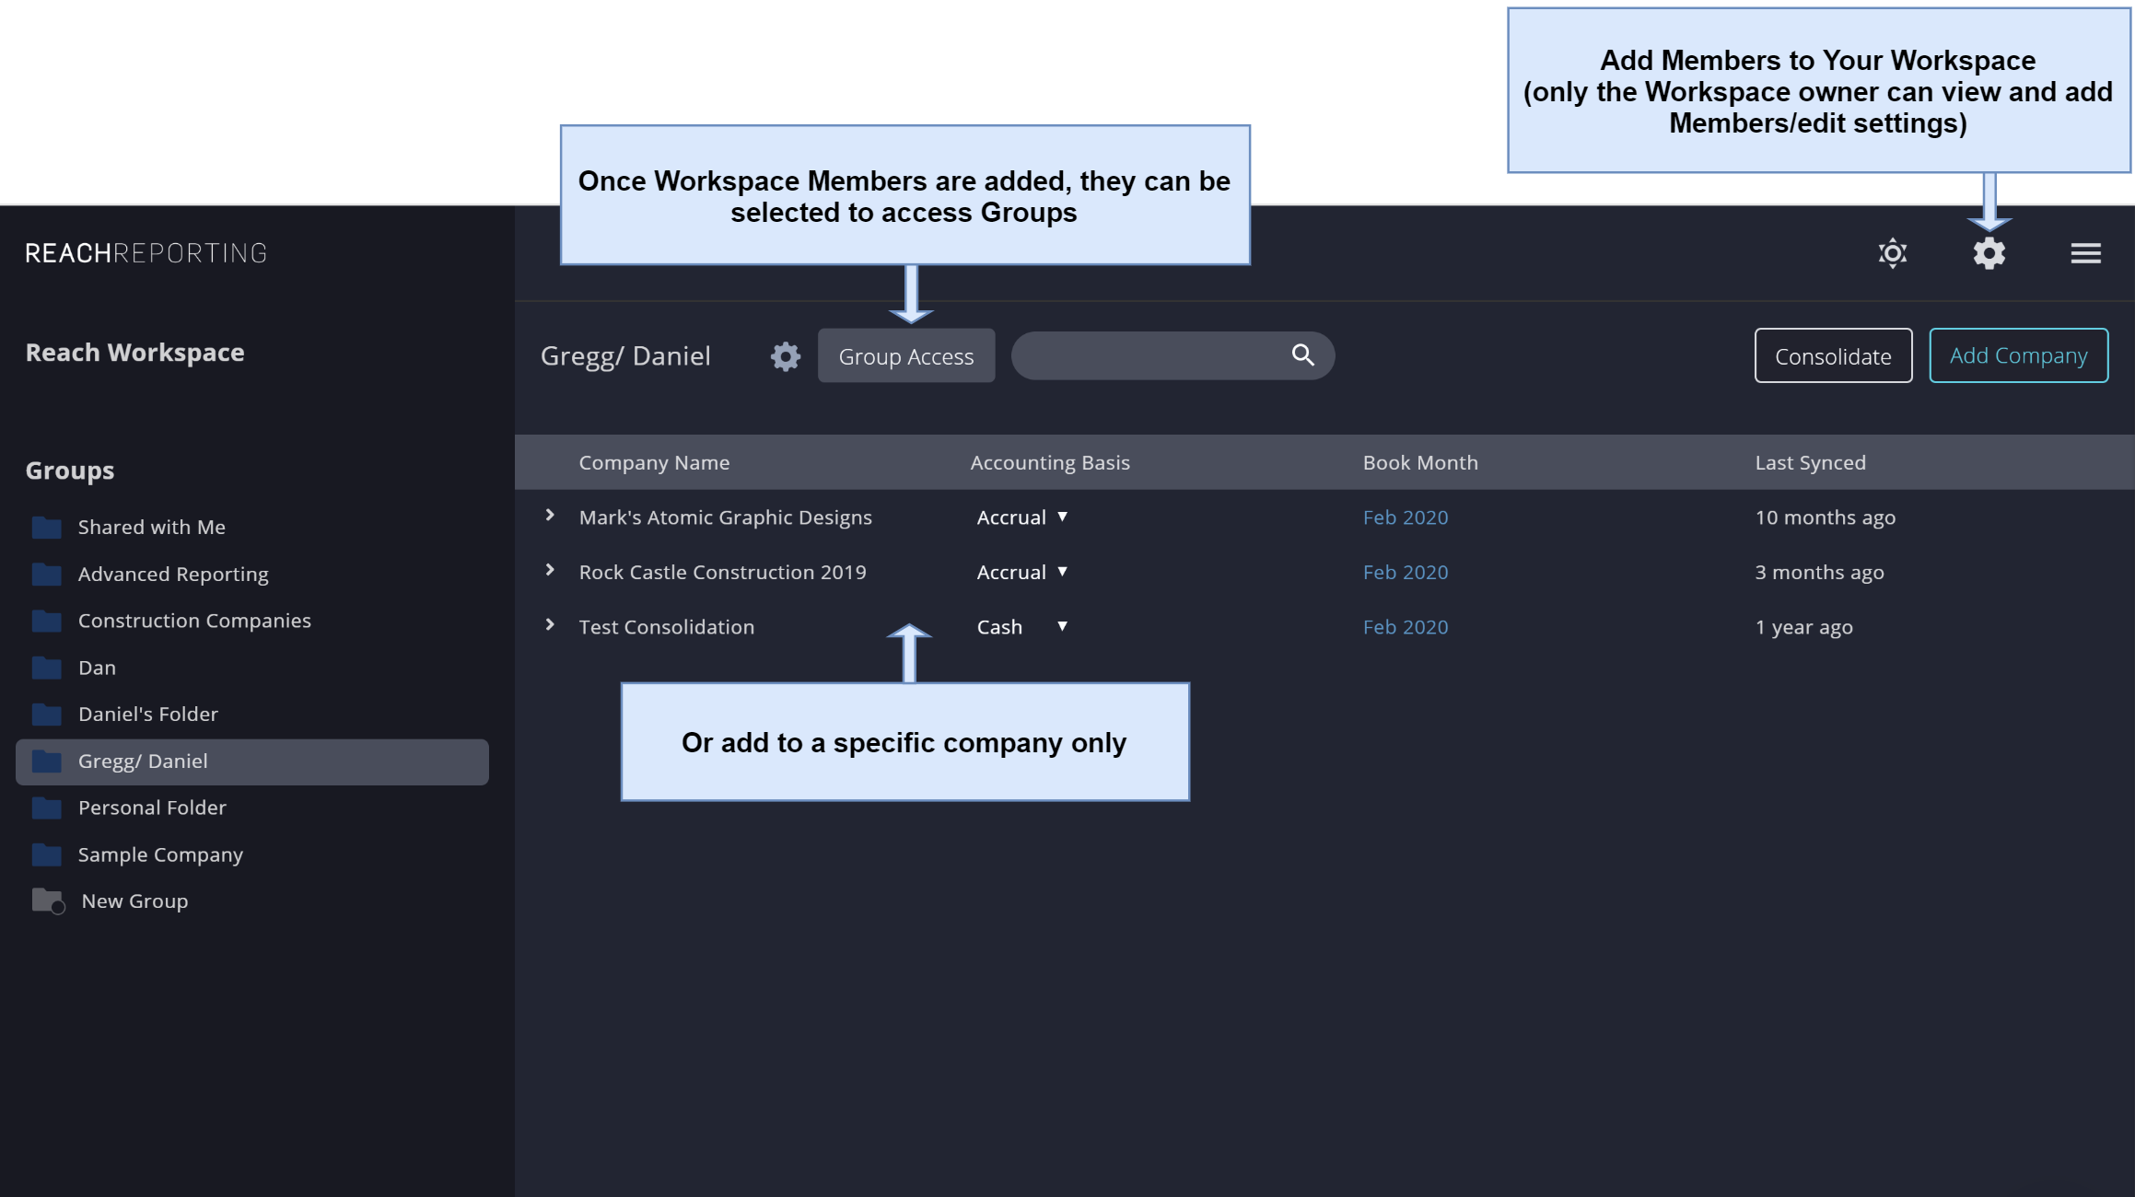The image size is (2135, 1197).
Task: Select Advanced Reporting group
Action: point(252,574)
